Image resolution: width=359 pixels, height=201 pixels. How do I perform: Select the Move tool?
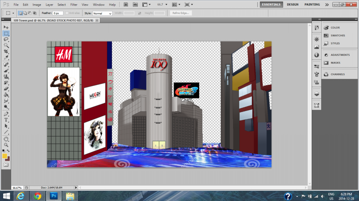click(6, 27)
